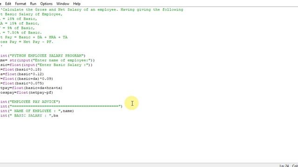Click the " NAME OF EMPLOYEE : ",name line
This screenshot has width=298, height=167.
(x=37, y=111)
